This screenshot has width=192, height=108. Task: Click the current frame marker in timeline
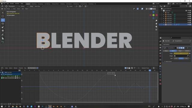150,70
